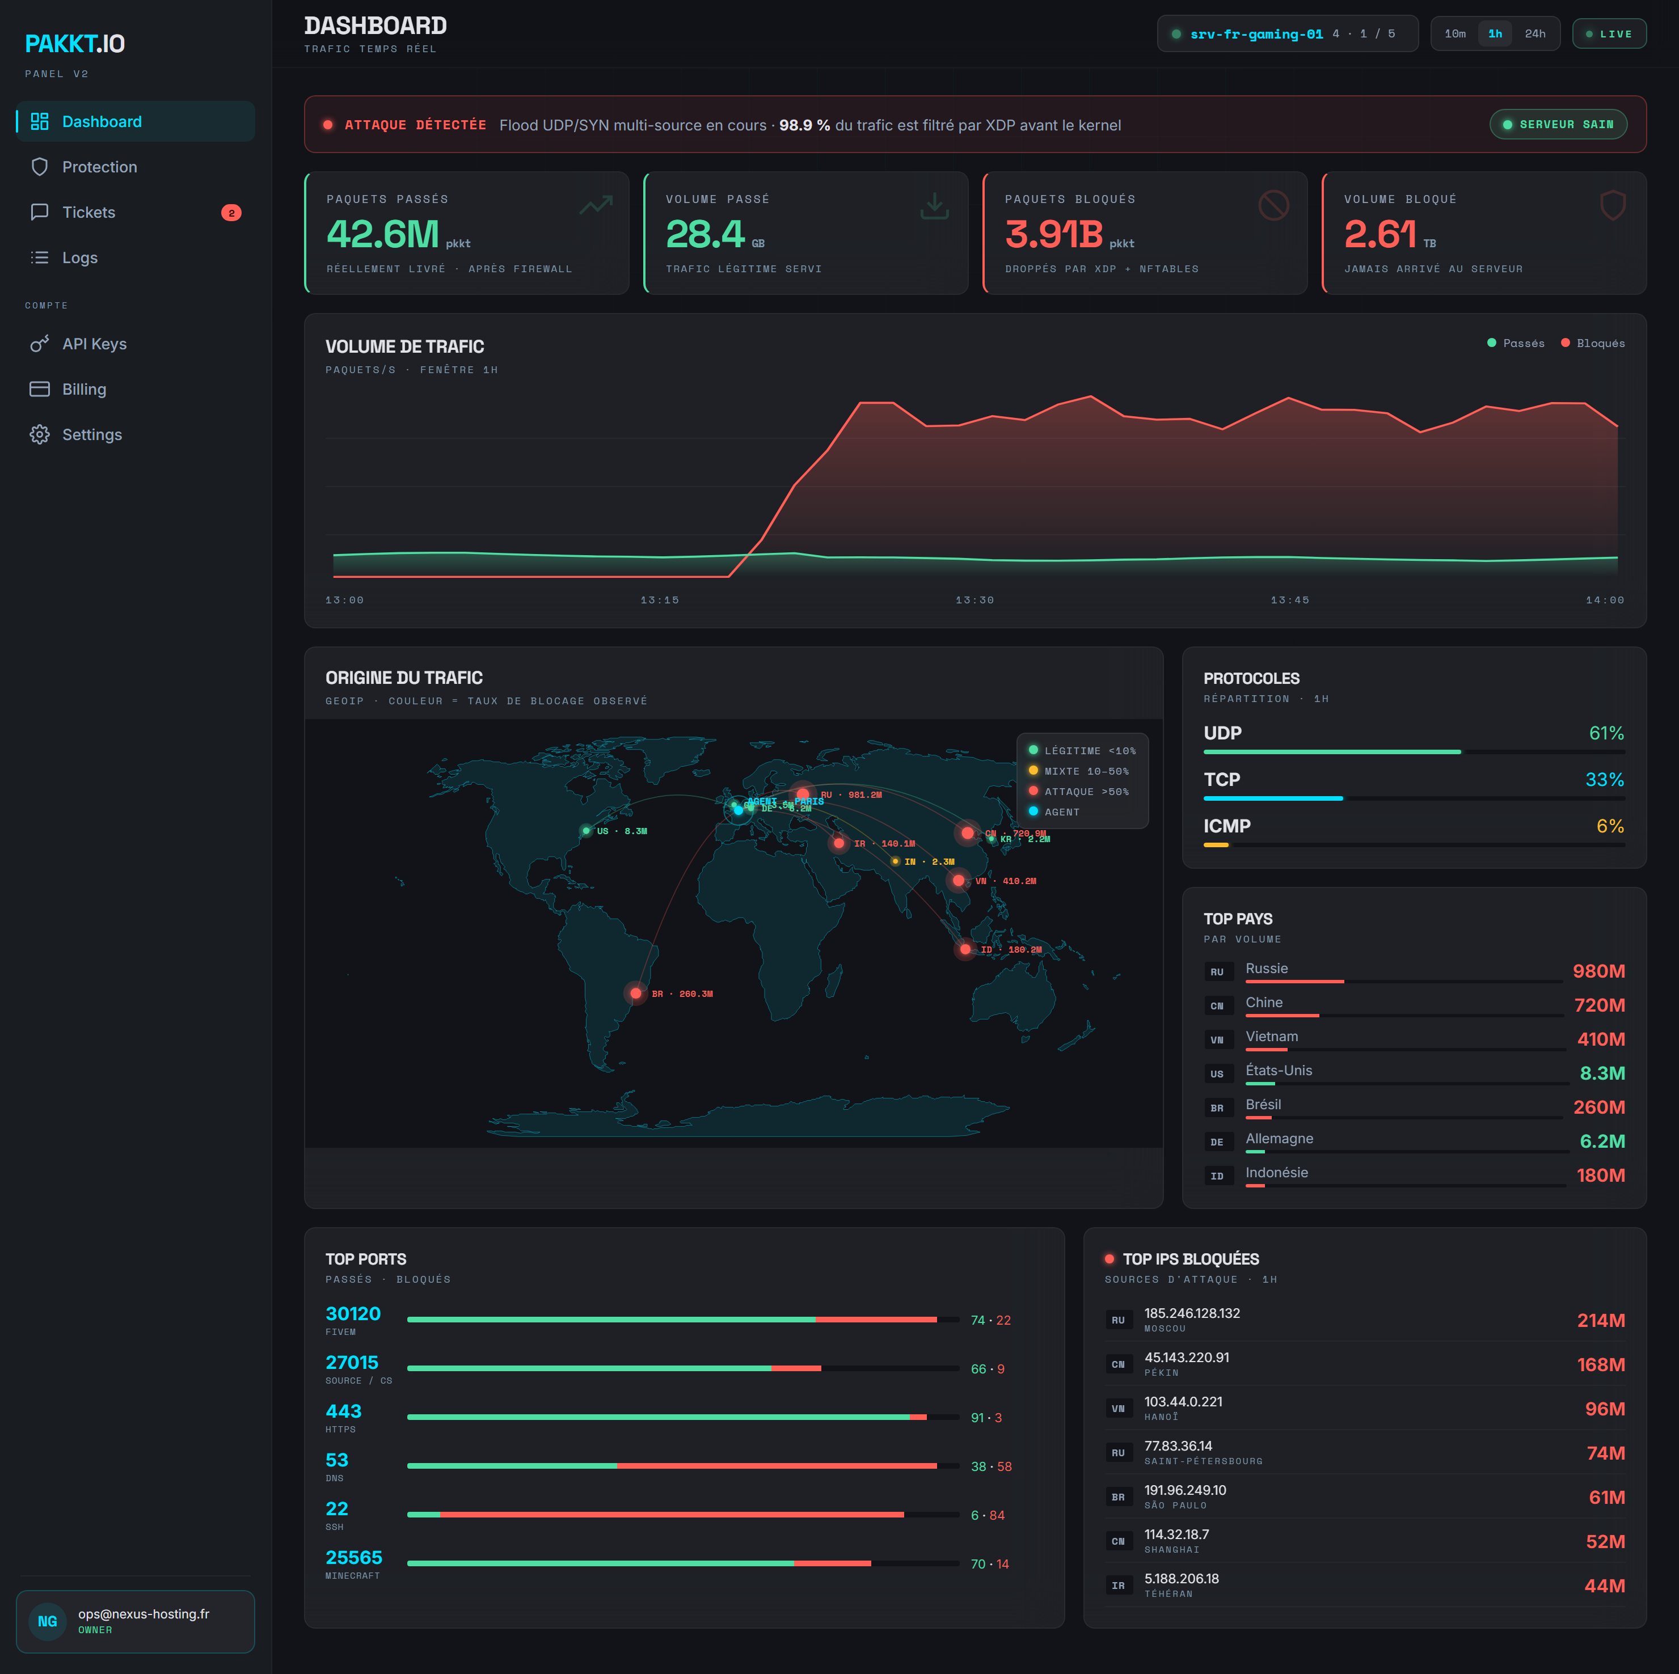The image size is (1679, 1674).
Task: Click the Vietnam attack marker on map
Action: (957, 881)
